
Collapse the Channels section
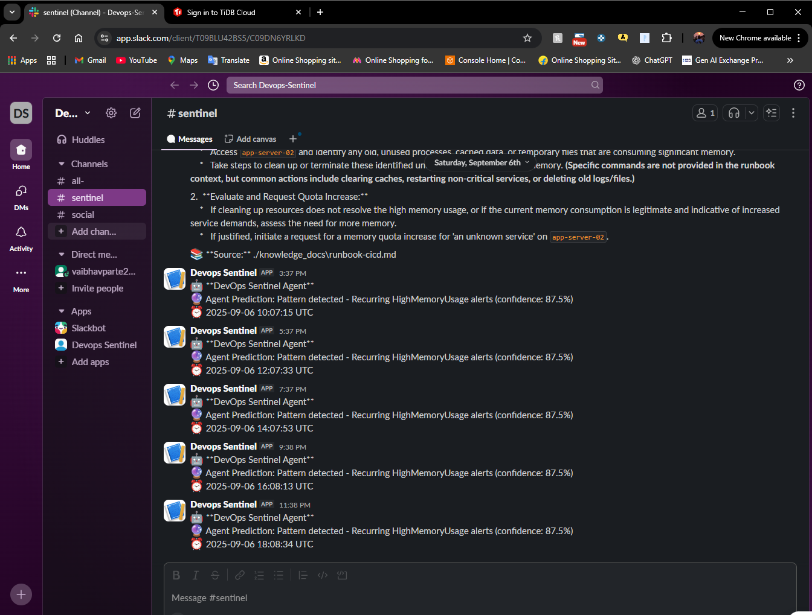click(x=61, y=164)
